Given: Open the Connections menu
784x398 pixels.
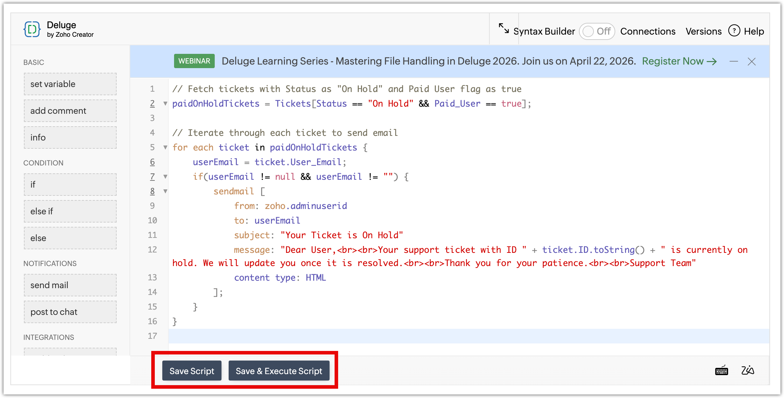Looking at the screenshot, I should (x=648, y=31).
